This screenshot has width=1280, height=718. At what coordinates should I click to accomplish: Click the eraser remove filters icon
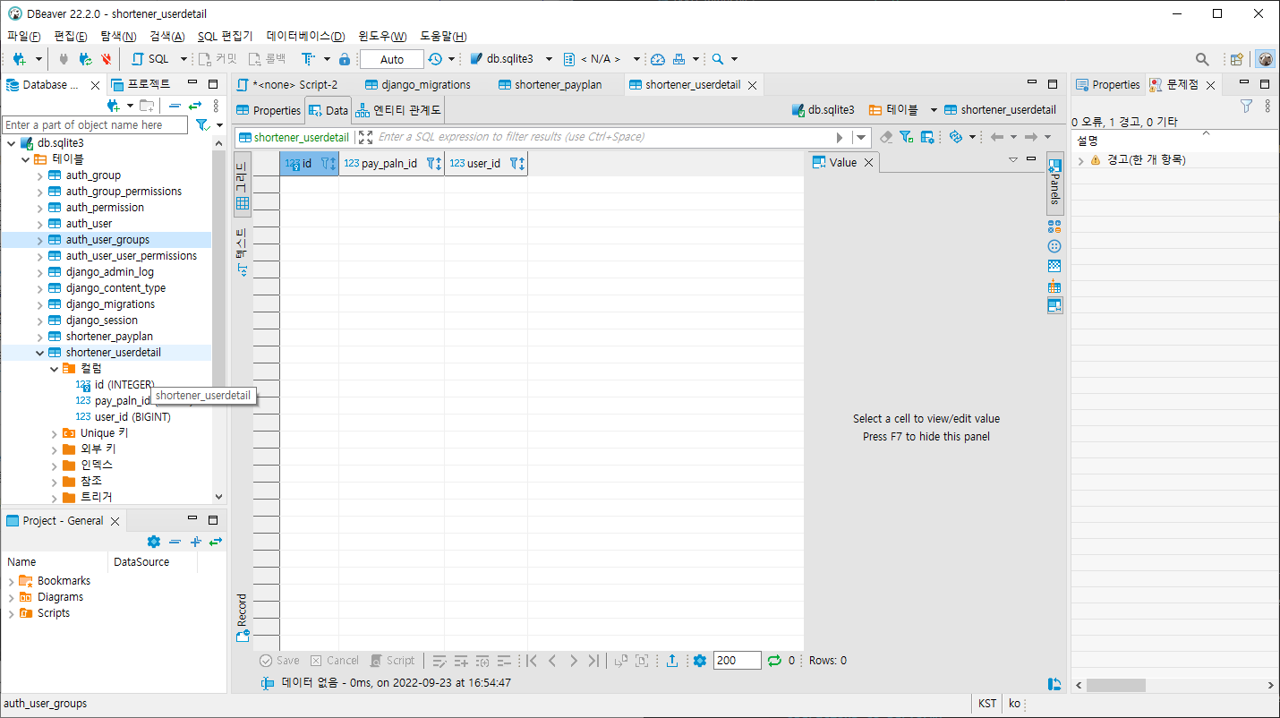coord(886,137)
